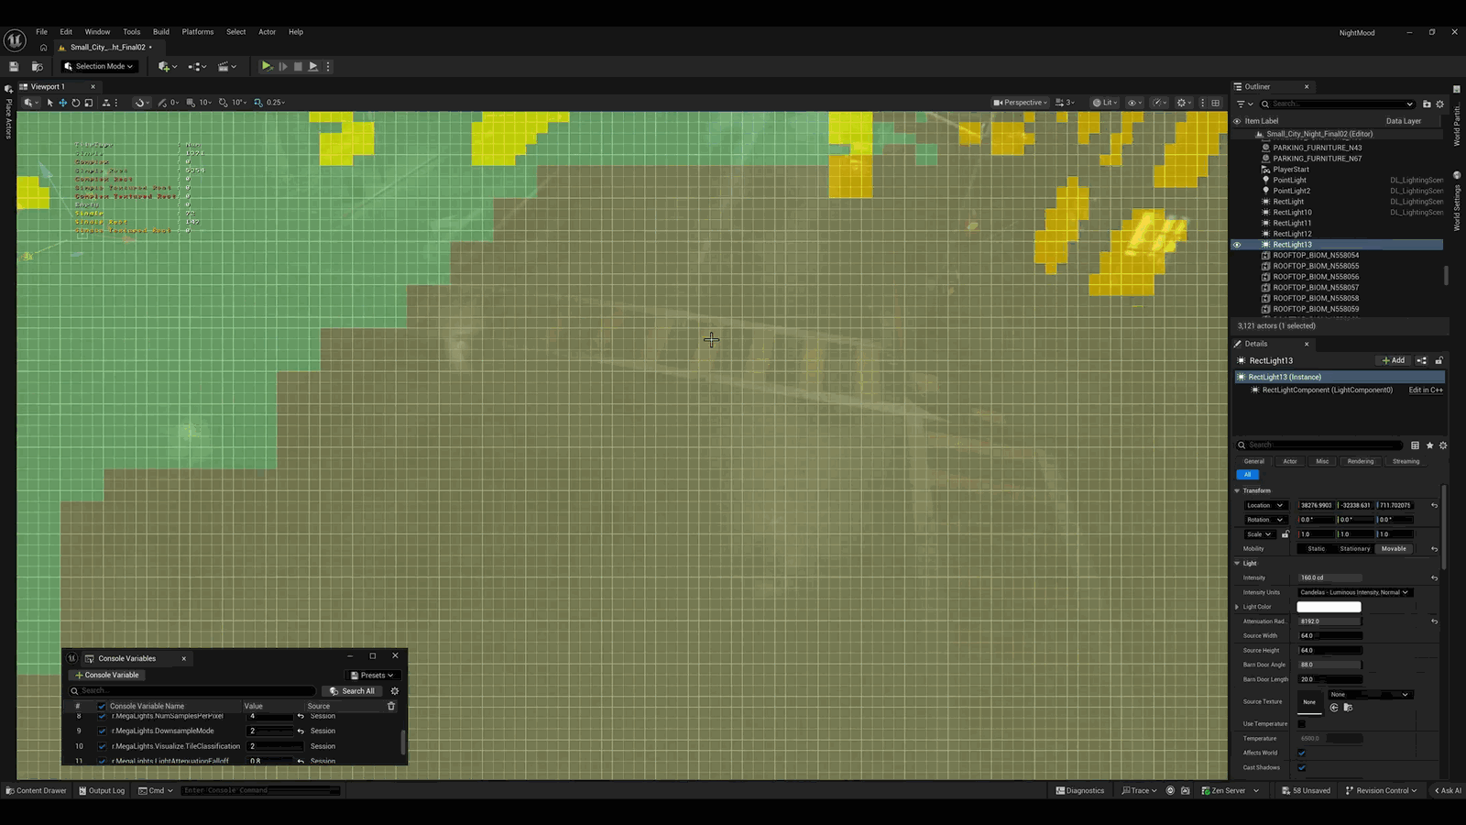Click the Search All button
The image size is (1466, 825).
[352, 691]
